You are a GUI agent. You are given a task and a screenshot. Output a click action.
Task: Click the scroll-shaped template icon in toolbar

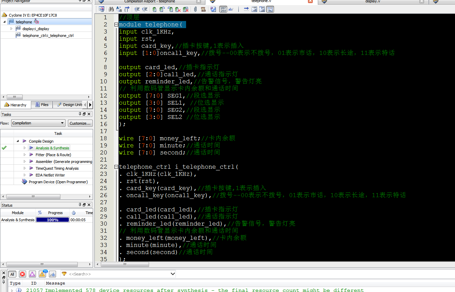point(203,9)
